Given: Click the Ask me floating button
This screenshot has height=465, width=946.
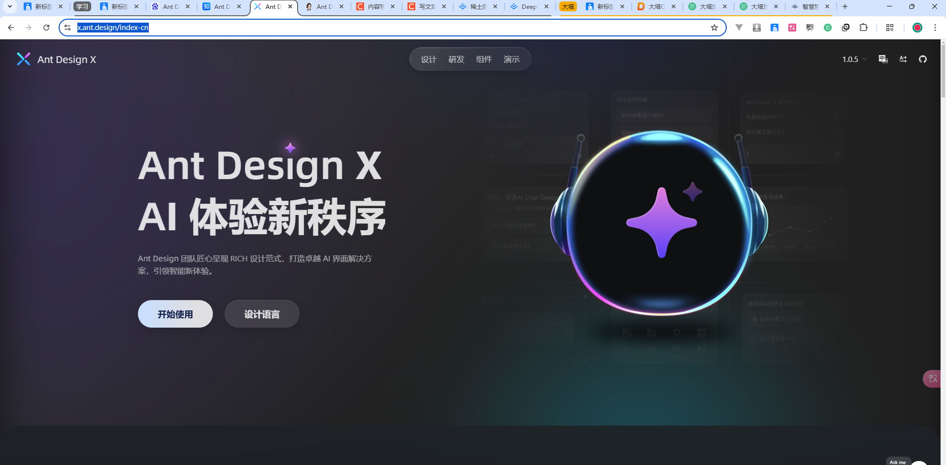Looking at the screenshot, I should pyautogui.click(x=898, y=462).
